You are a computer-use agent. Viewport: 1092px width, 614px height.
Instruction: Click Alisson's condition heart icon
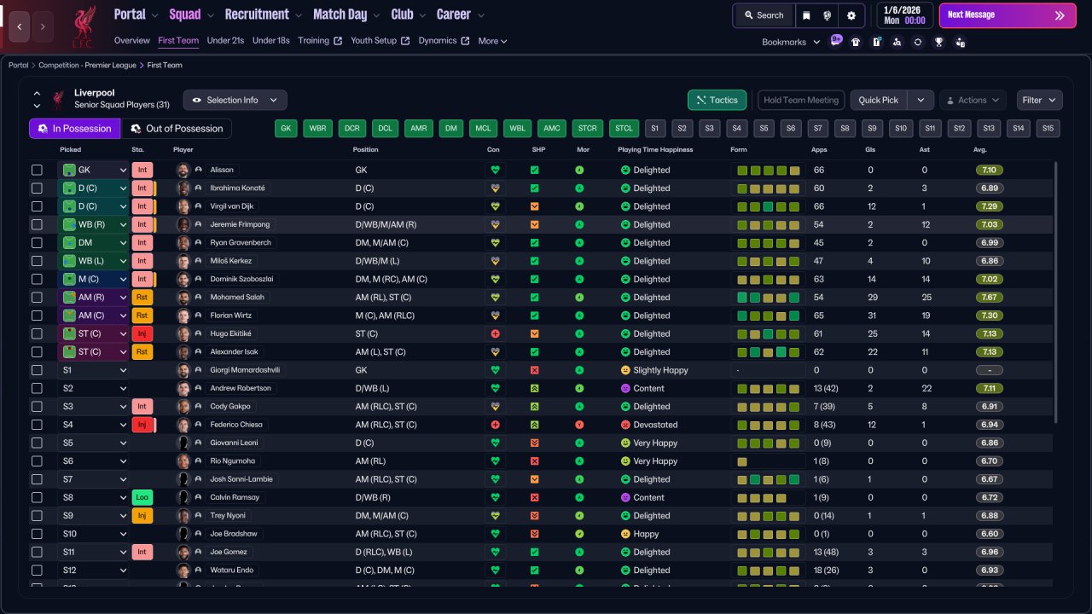(495, 170)
